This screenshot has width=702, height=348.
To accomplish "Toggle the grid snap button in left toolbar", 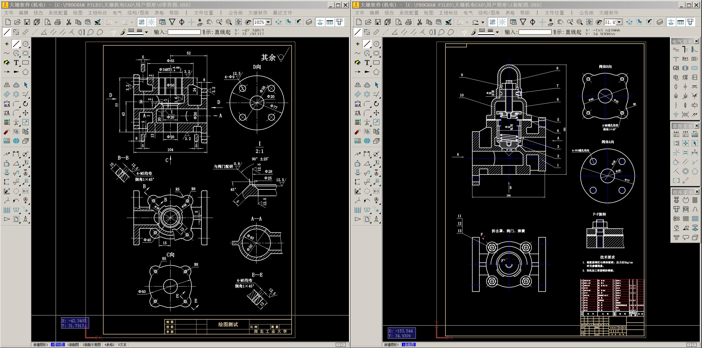I will coord(142,22).
